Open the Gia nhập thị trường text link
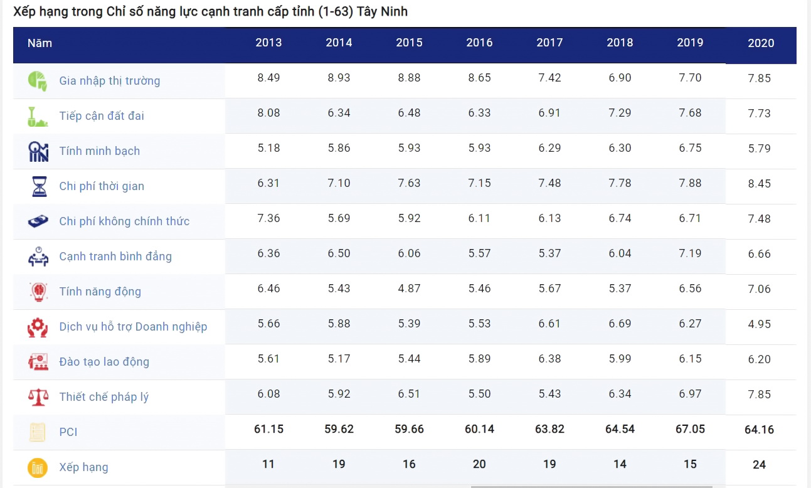This screenshot has height=488, width=811. [109, 81]
